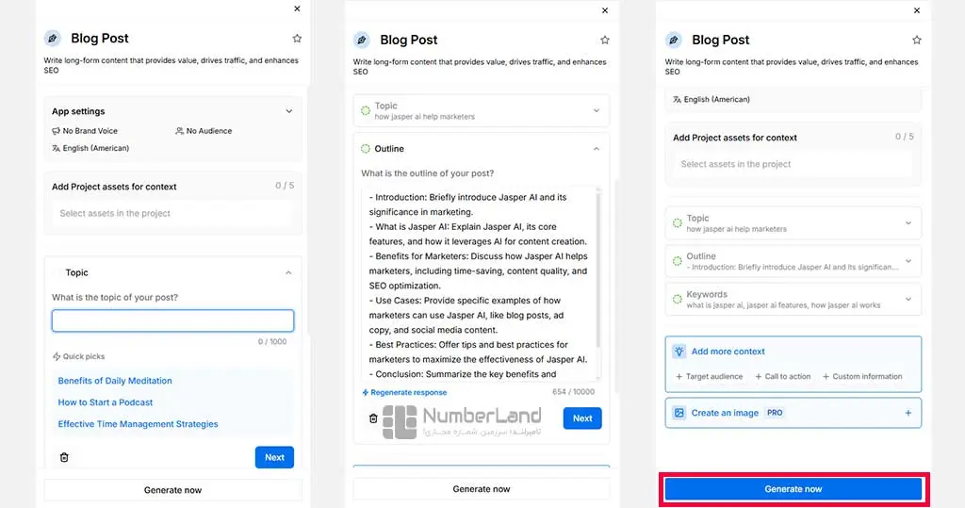Screen dimensions: 965x508
Task: Favorite Blog Post with left panel star
Action: click(x=297, y=39)
